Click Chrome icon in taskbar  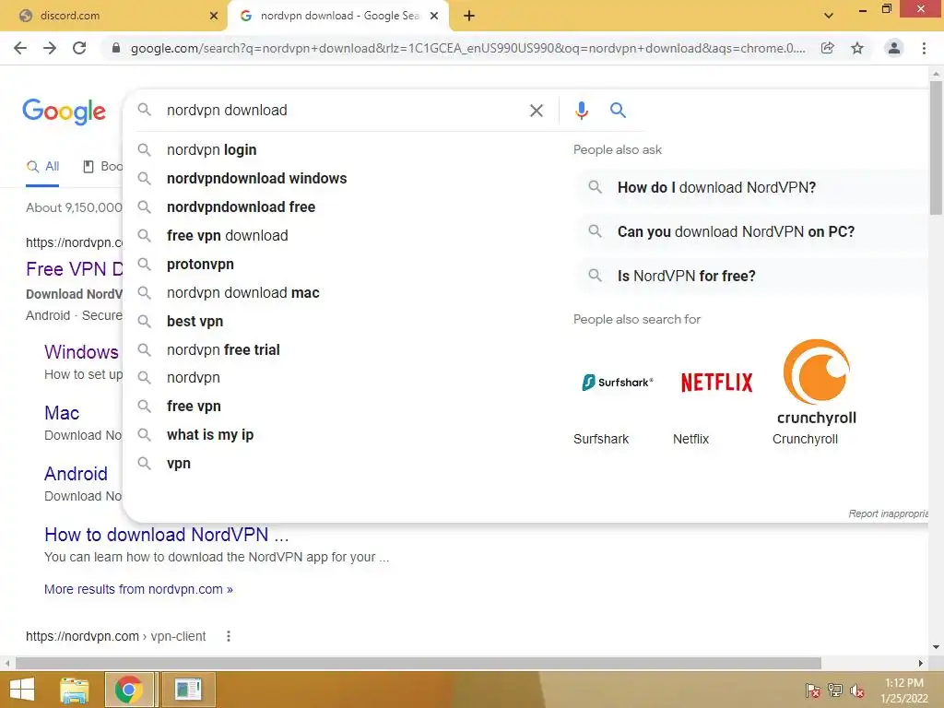point(128,690)
